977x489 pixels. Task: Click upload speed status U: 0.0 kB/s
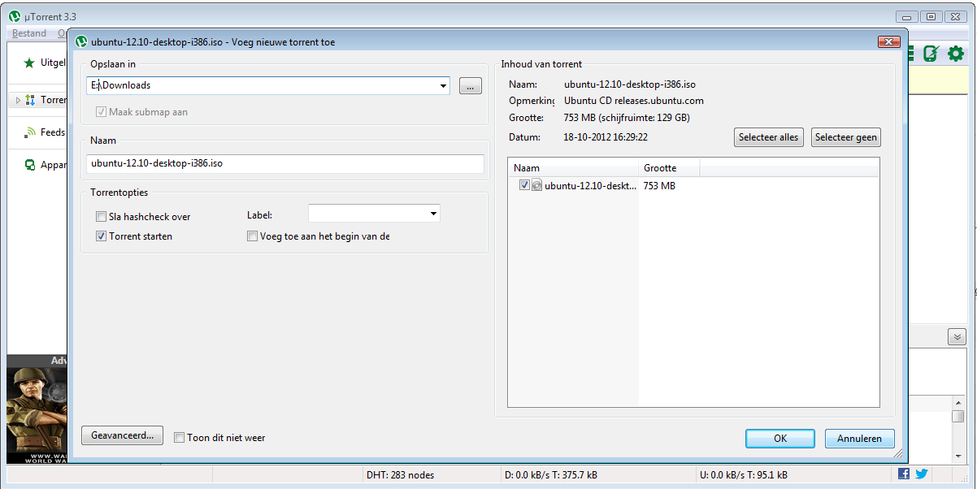743,474
